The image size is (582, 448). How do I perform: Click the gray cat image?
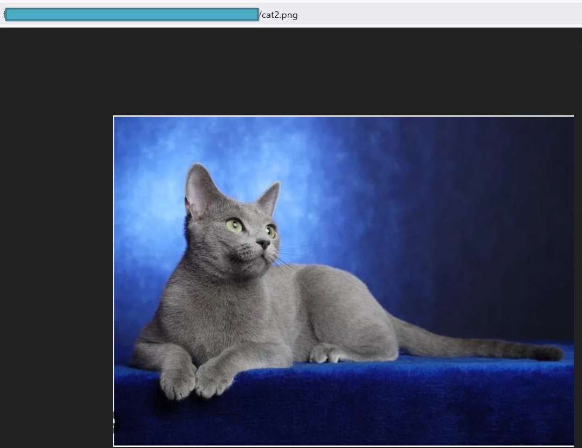pos(344,281)
